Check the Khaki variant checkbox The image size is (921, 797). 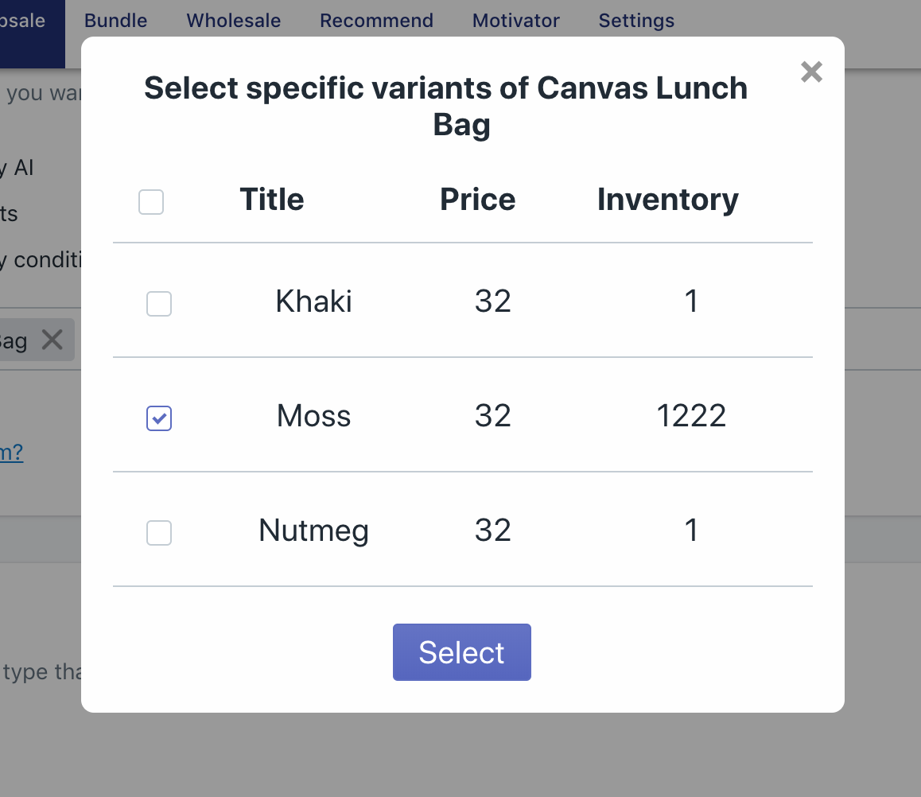point(159,304)
